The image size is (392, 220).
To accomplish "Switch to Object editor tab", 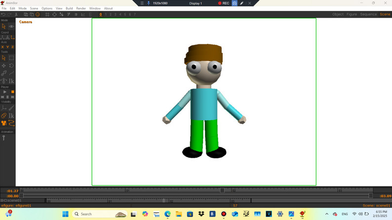I will (x=338, y=14).
